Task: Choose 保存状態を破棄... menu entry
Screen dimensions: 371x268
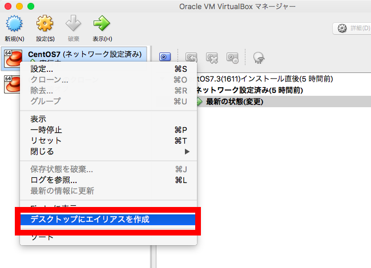Action: (x=108, y=169)
